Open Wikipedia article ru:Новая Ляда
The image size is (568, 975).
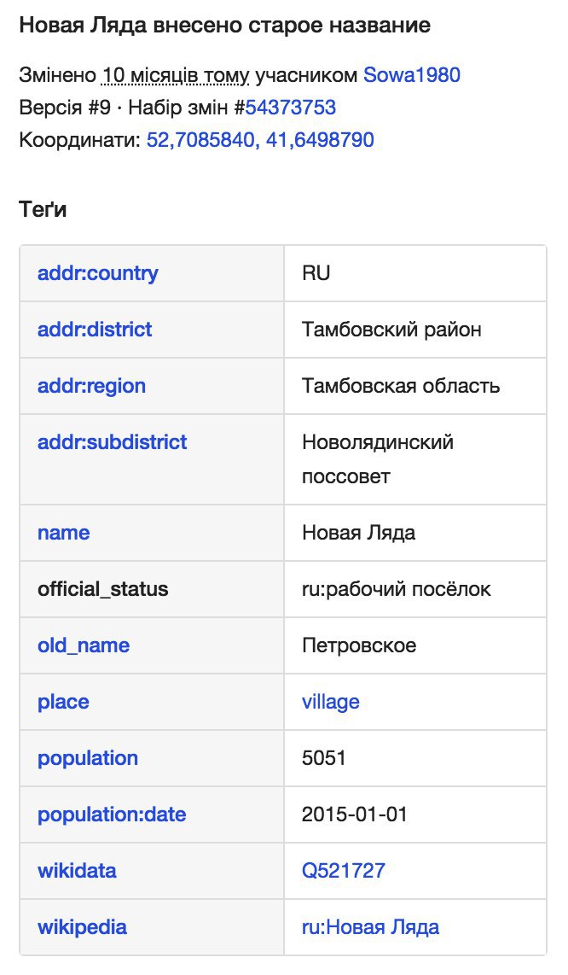click(x=370, y=926)
